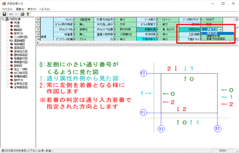The height and width of the screenshot is (153, 239).
Task: Click row header number 12 in grid
Action: pyautogui.click(x=38, y=29)
